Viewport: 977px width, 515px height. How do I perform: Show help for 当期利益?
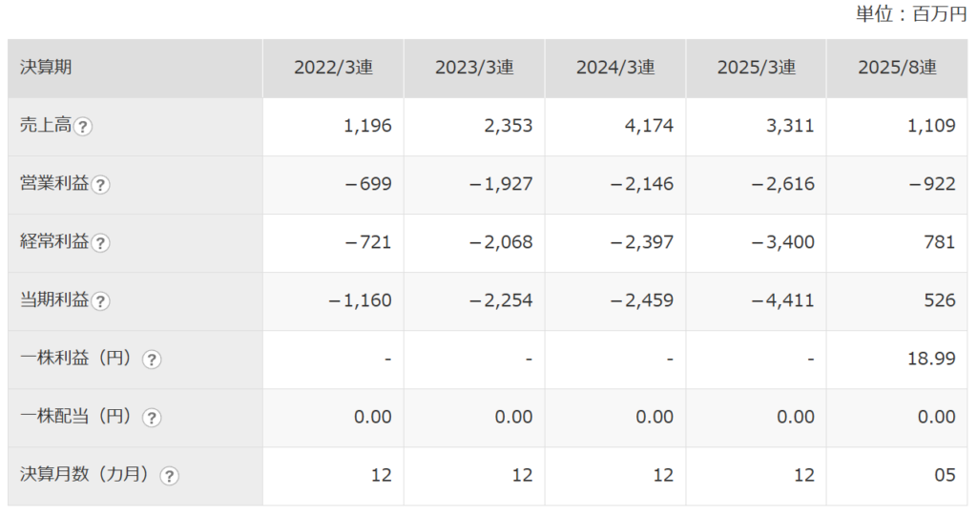tap(101, 301)
